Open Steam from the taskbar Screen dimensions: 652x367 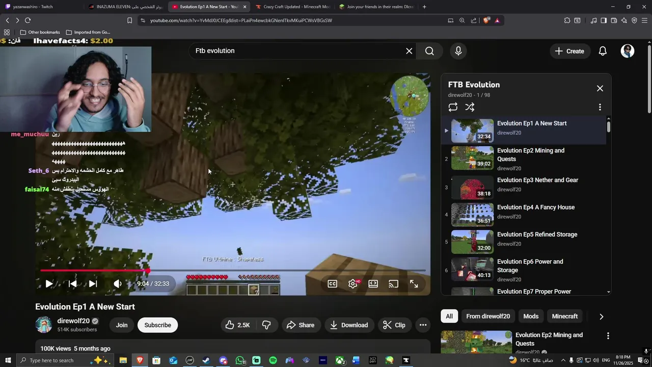pos(206,360)
